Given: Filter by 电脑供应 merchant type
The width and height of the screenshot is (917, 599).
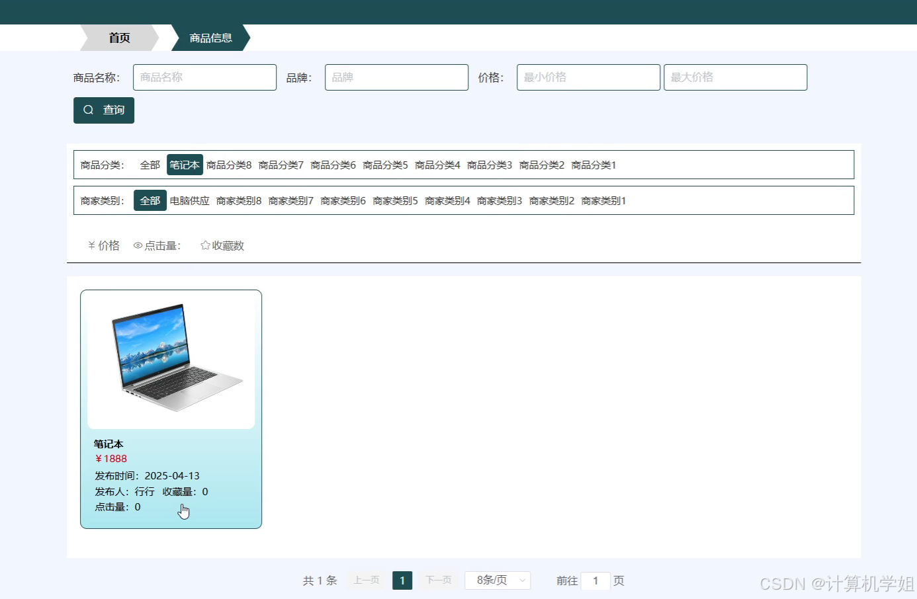Looking at the screenshot, I should (190, 200).
